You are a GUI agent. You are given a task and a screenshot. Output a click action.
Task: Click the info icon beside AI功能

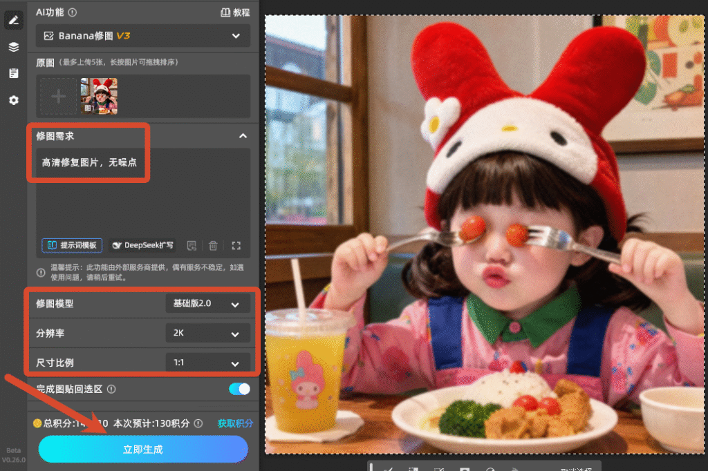coord(72,12)
